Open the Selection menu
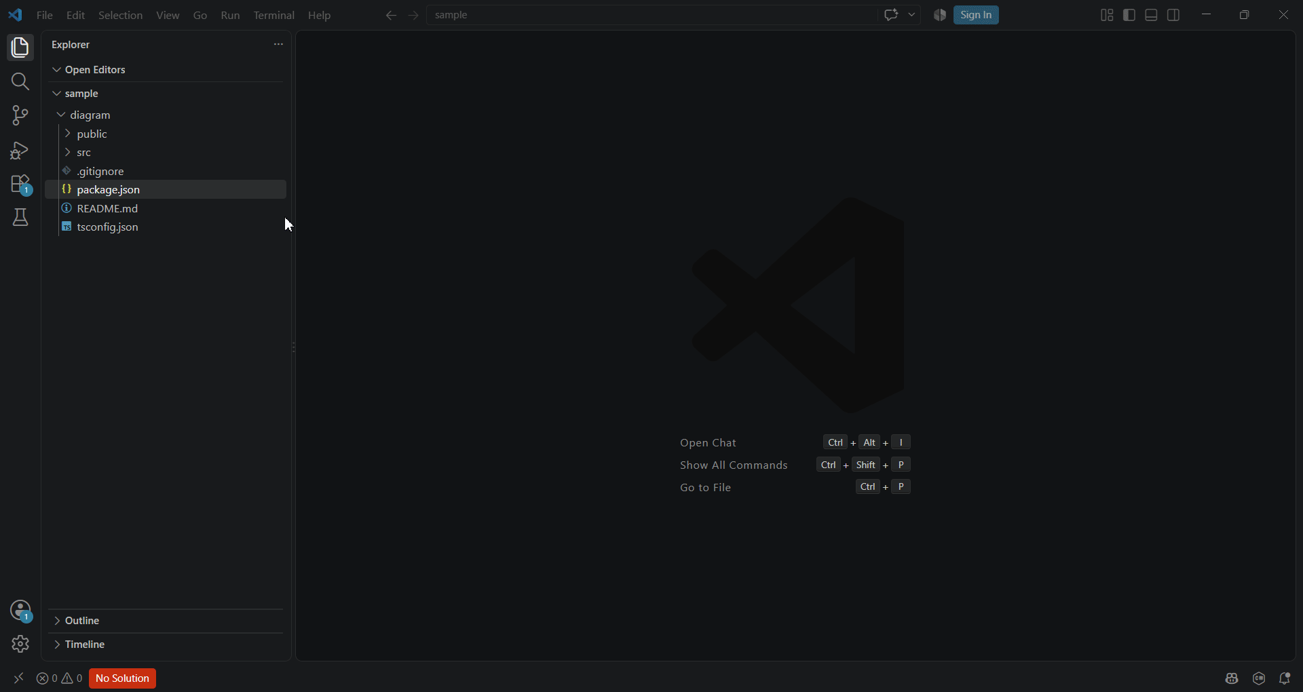The height and width of the screenshot is (692, 1303). pos(121,15)
